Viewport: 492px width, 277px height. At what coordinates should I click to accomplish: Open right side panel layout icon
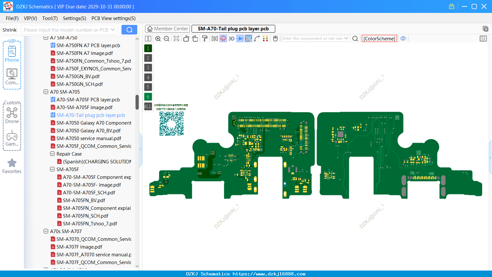pos(483,39)
